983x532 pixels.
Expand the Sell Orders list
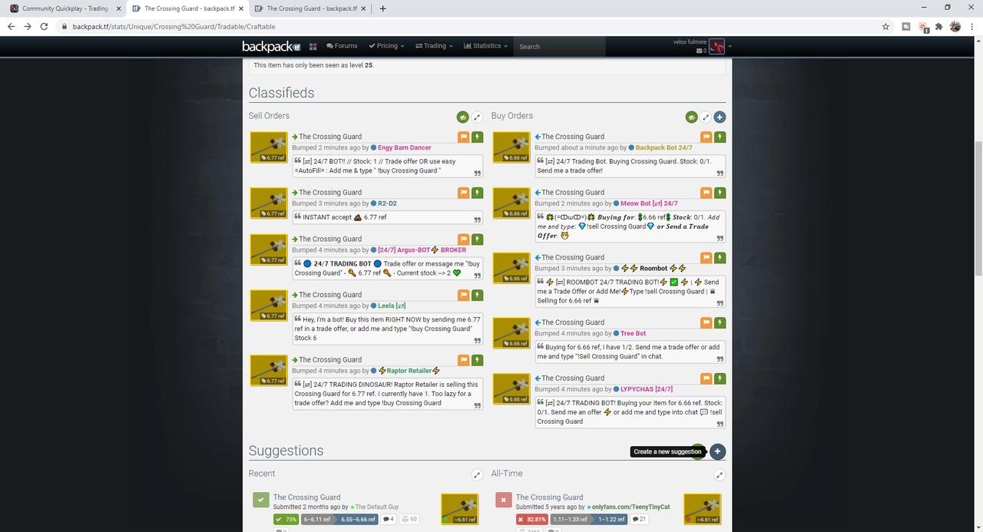pyautogui.click(x=477, y=117)
